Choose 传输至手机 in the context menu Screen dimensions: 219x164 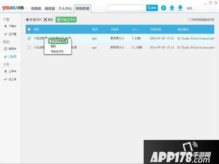(x=57, y=52)
